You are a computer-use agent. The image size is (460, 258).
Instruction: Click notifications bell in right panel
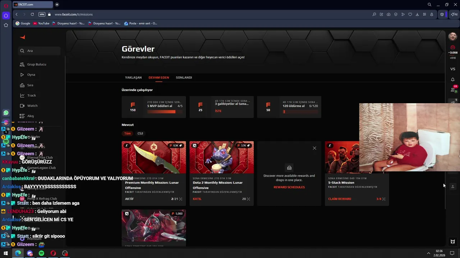(453, 79)
